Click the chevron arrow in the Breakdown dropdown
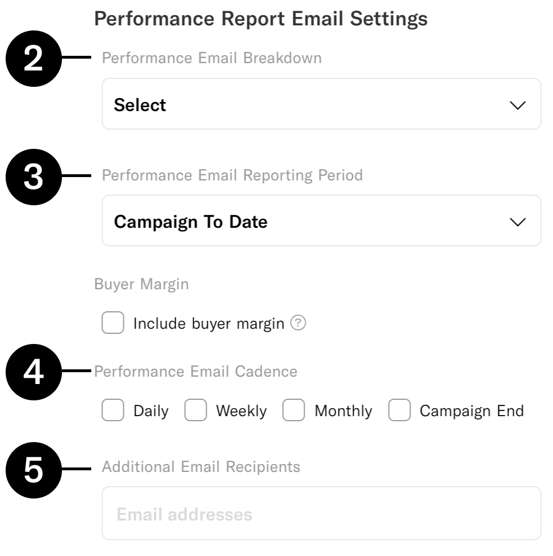Image resolution: width=553 pixels, height=556 pixels. pyautogui.click(x=517, y=105)
